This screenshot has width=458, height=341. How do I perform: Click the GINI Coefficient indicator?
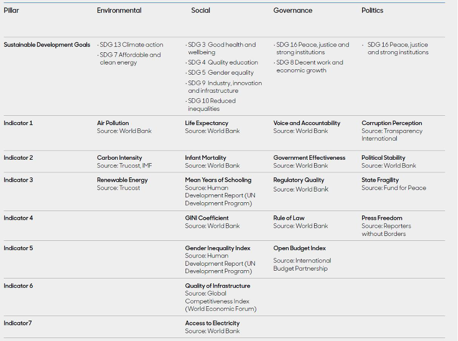pyautogui.click(x=206, y=218)
